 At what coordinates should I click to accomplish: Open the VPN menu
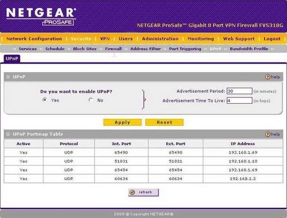point(105,38)
